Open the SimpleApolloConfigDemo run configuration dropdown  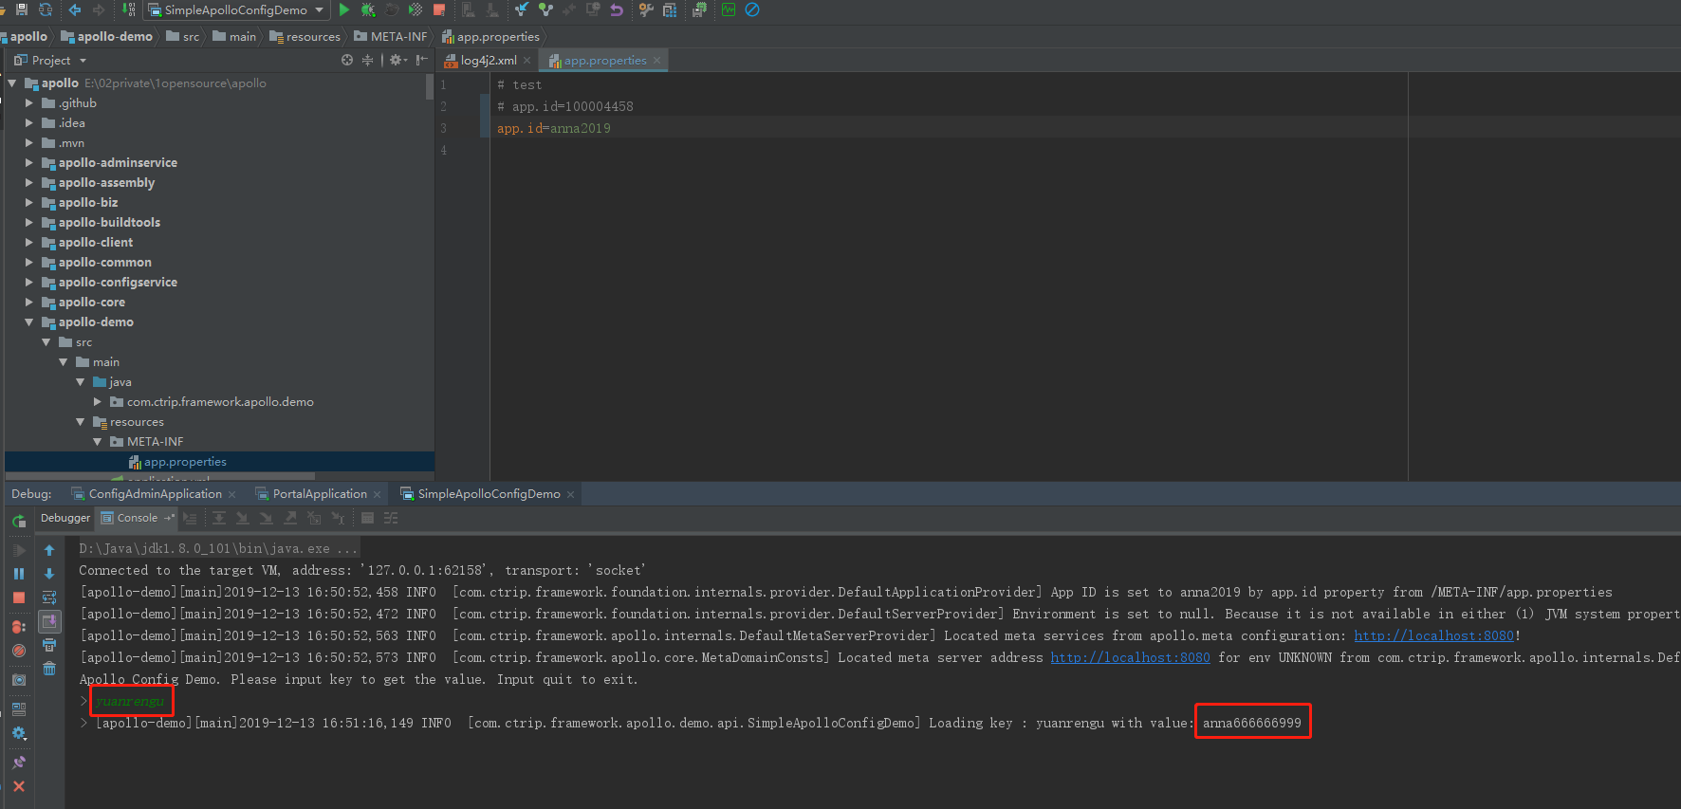(x=236, y=9)
